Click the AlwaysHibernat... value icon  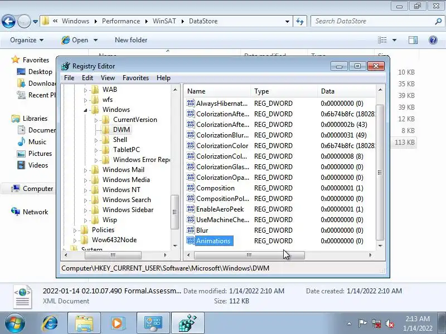click(x=190, y=103)
